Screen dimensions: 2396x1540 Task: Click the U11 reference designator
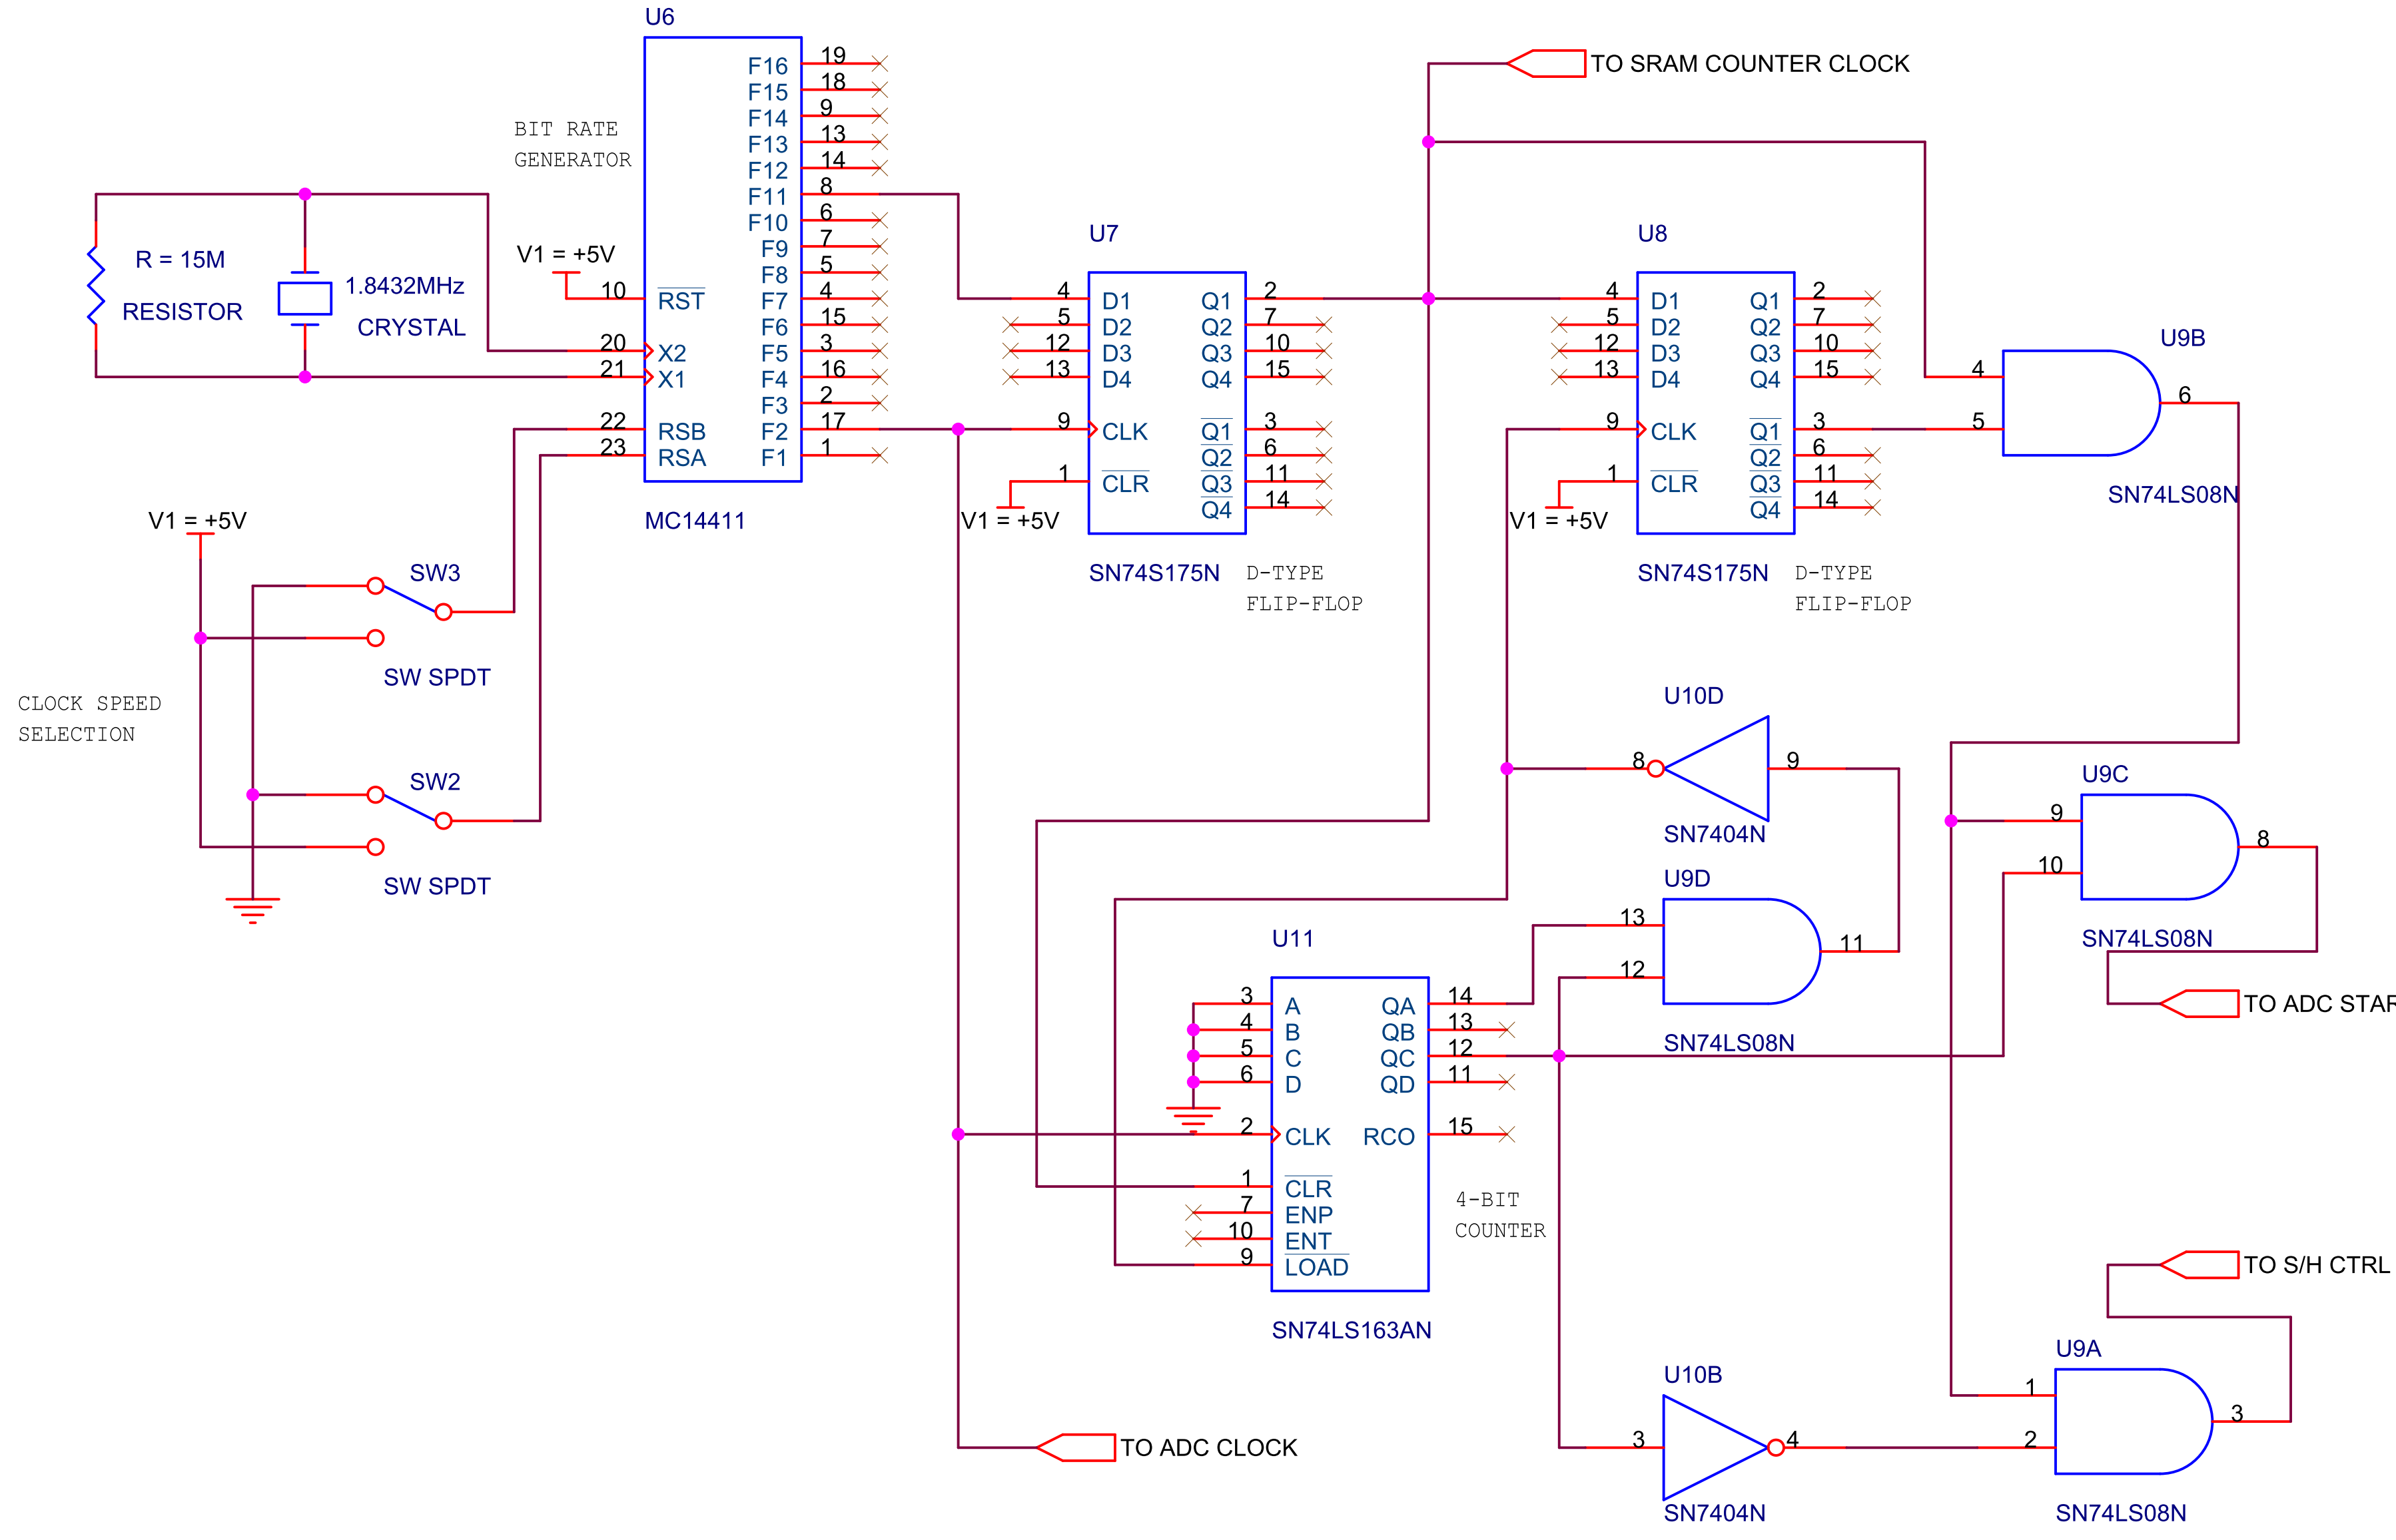point(1292,938)
